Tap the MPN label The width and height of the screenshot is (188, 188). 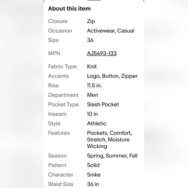54,53
